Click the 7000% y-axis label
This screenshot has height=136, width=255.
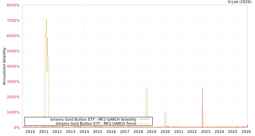point(13,20)
